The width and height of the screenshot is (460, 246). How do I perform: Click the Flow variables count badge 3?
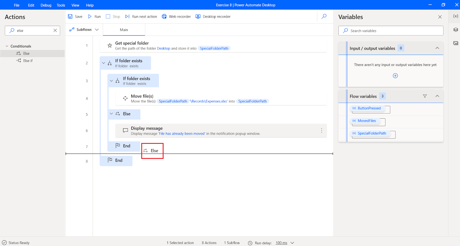pyautogui.click(x=382, y=96)
